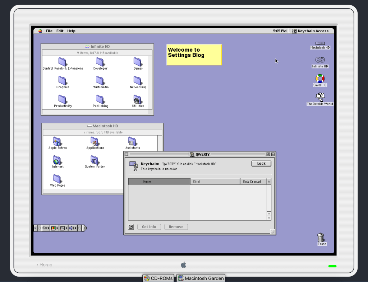Toggle the QWERTY window collapse box
368x282 pixels.
[273, 154]
